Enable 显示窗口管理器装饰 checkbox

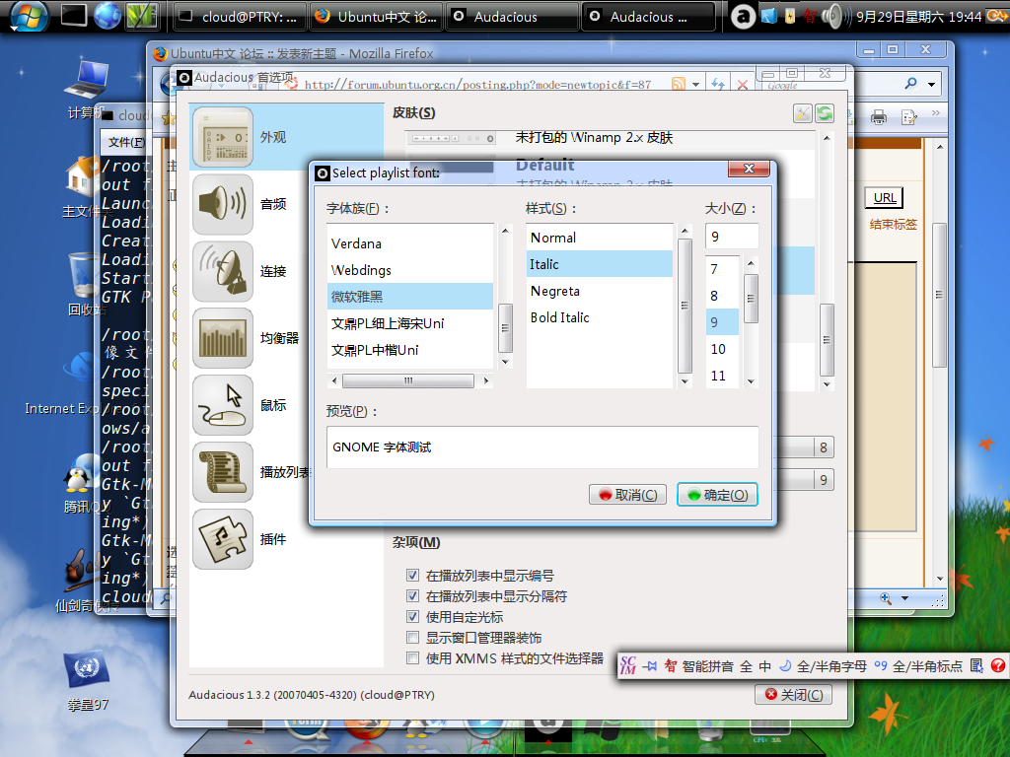tap(412, 638)
